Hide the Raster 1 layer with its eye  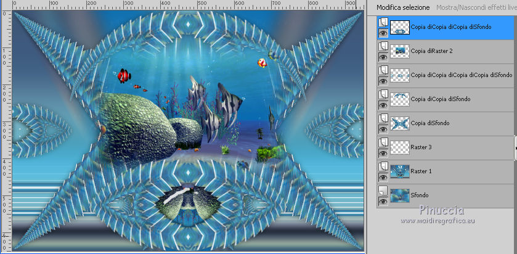tap(383, 178)
